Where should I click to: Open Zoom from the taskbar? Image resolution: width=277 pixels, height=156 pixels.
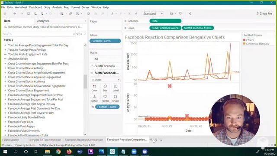pos(134,152)
